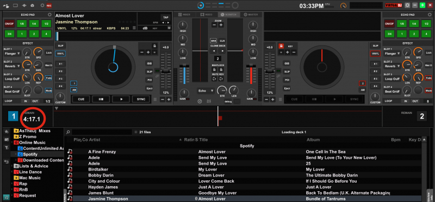
Task: Click the CUE button on left deck
Action: point(81,99)
